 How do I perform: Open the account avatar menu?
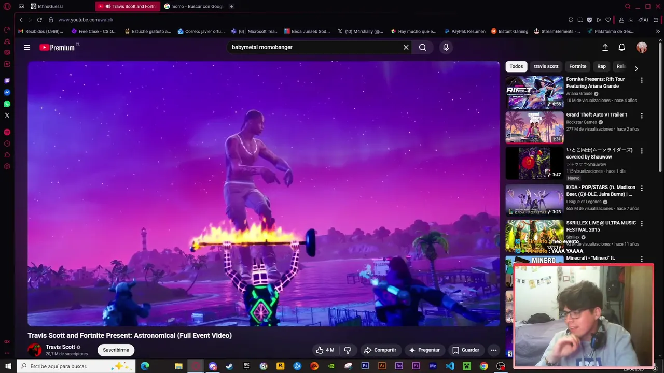[x=642, y=47]
